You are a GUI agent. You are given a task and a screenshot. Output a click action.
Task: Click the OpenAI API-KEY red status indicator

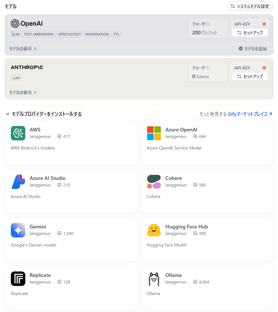(x=264, y=24)
